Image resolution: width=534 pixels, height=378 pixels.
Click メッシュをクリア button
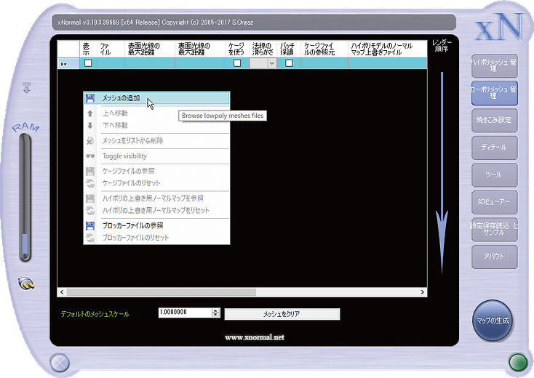click(282, 314)
